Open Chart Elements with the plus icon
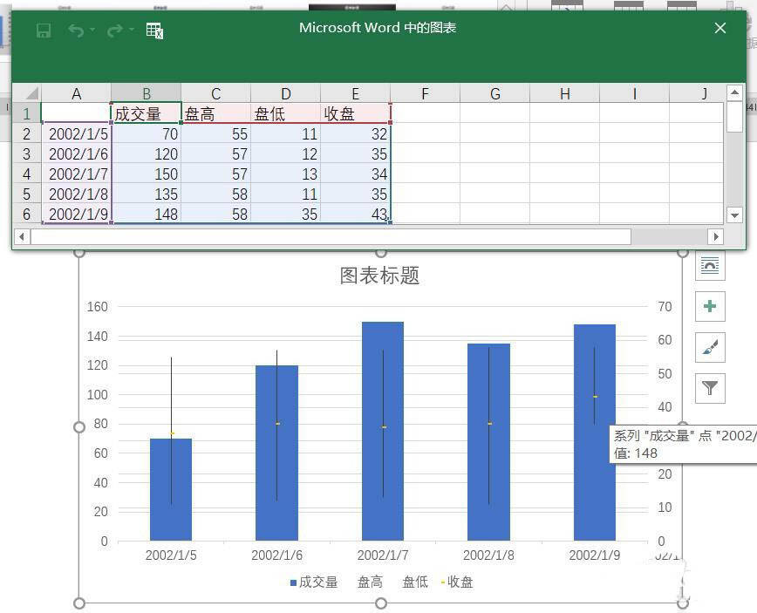This screenshot has width=757, height=613. click(x=711, y=307)
